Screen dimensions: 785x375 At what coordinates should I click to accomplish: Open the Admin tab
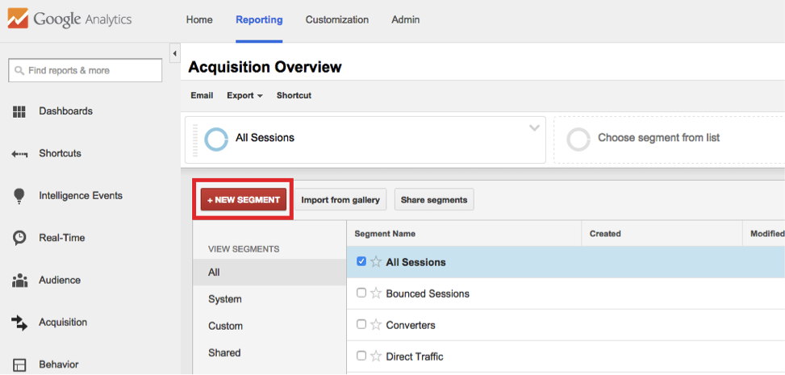pos(406,20)
